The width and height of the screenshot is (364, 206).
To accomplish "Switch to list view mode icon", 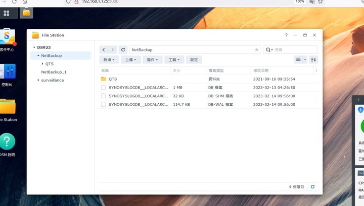I will tap(298, 59).
